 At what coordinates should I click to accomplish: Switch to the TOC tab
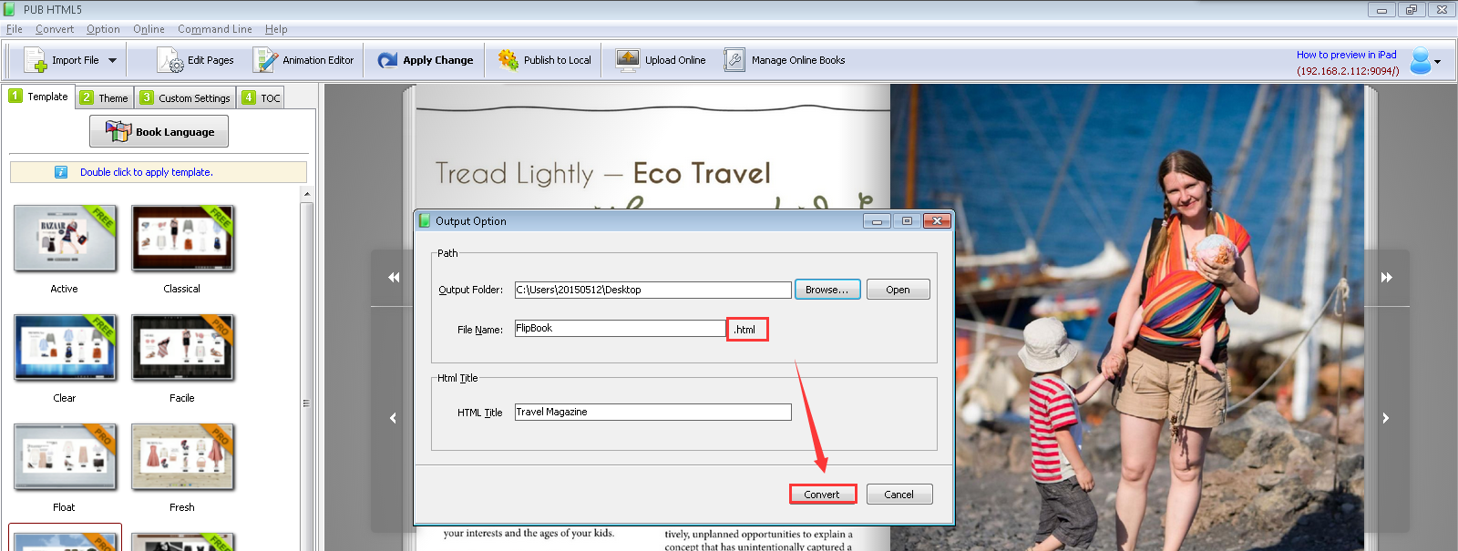click(262, 97)
